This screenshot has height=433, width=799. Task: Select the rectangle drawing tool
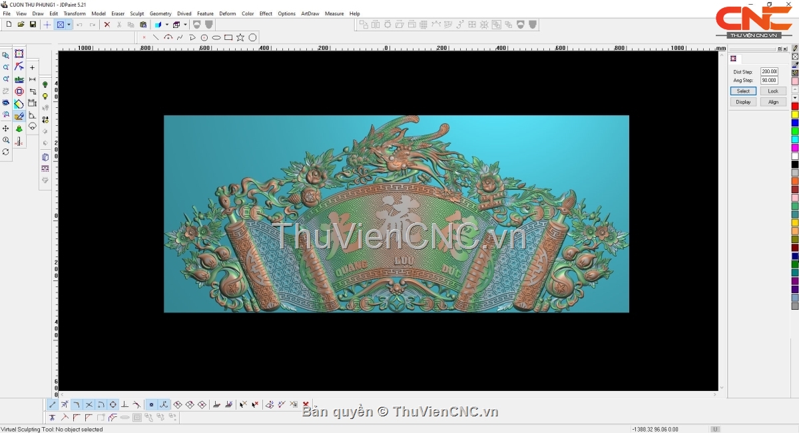[228, 37]
